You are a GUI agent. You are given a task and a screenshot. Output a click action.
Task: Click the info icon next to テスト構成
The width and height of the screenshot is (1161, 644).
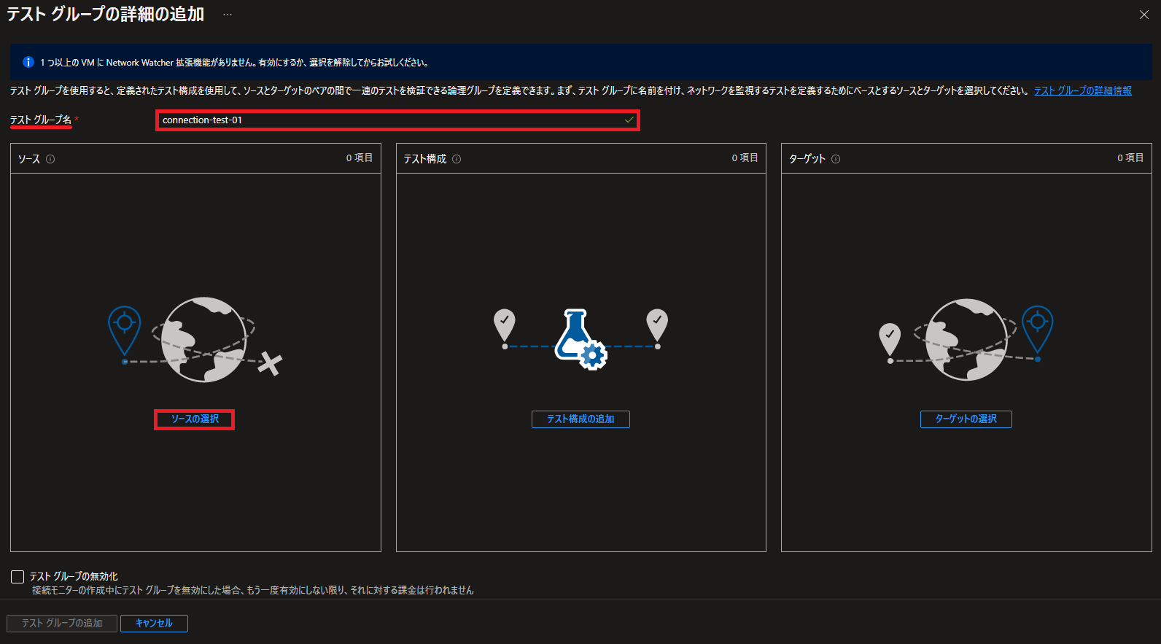click(x=457, y=159)
